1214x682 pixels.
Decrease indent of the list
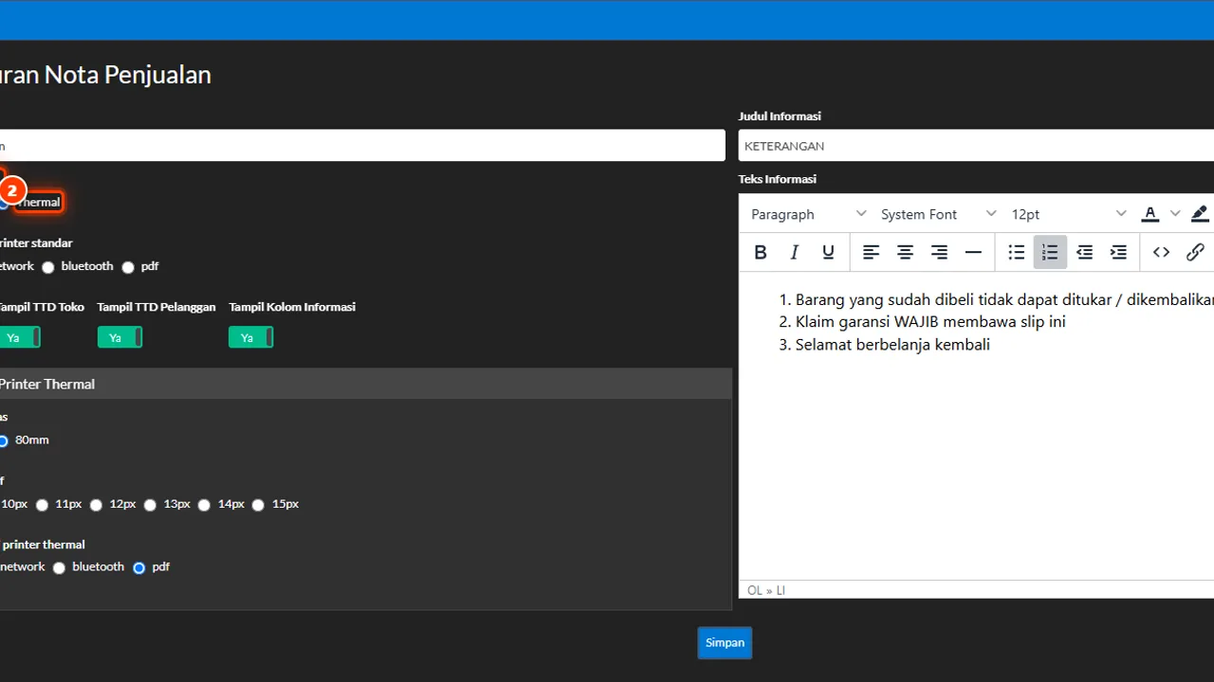[1084, 252]
